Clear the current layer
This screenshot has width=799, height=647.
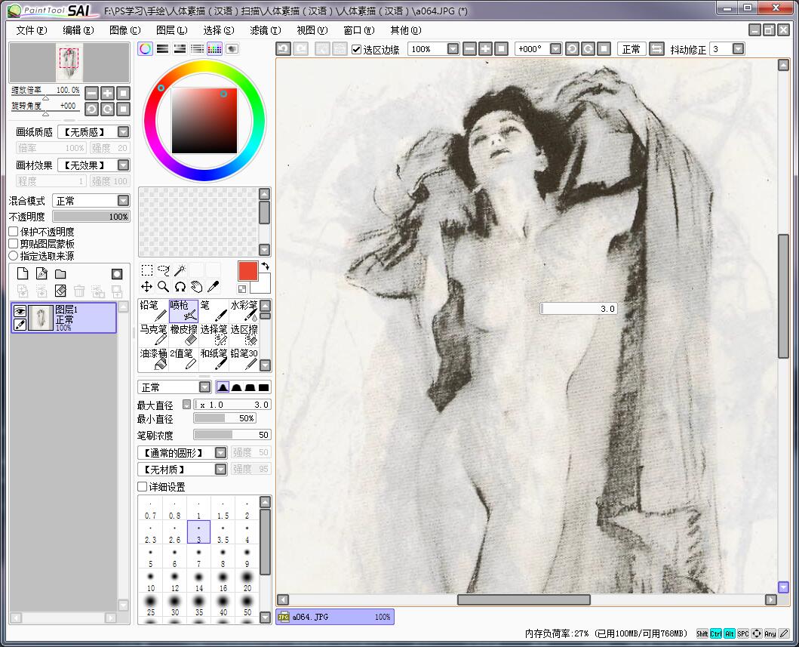pos(60,291)
